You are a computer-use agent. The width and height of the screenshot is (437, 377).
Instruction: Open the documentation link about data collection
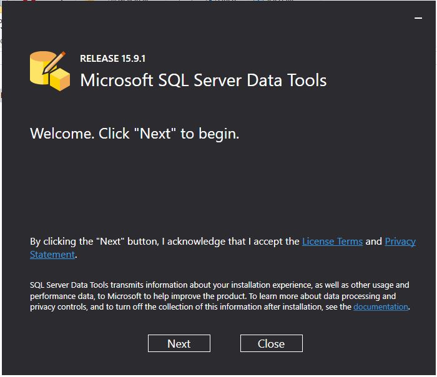[x=380, y=307]
